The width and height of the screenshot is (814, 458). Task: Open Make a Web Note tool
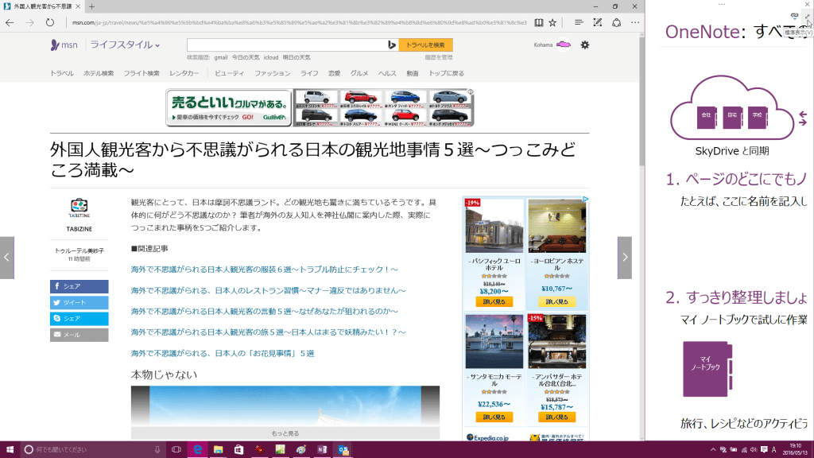tap(598, 22)
